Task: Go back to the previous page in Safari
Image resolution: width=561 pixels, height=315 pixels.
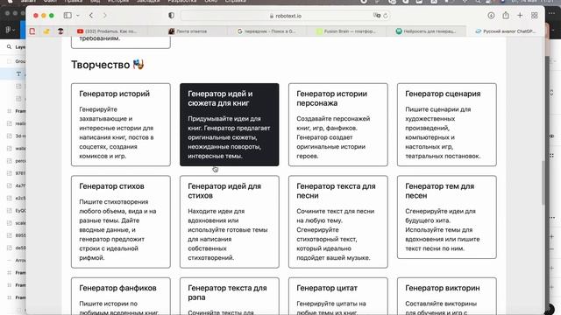Action: [91, 16]
